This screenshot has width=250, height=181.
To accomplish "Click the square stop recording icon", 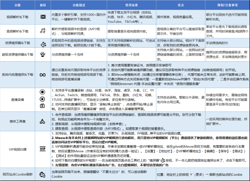I will coord(42,99).
